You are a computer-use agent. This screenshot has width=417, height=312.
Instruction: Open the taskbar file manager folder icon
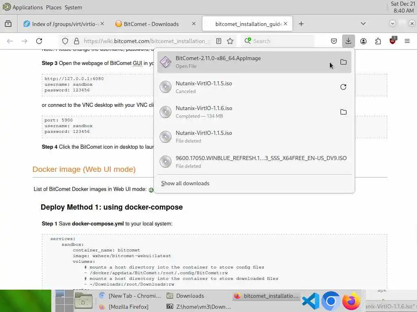pyautogui.click(x=83, y=301)
